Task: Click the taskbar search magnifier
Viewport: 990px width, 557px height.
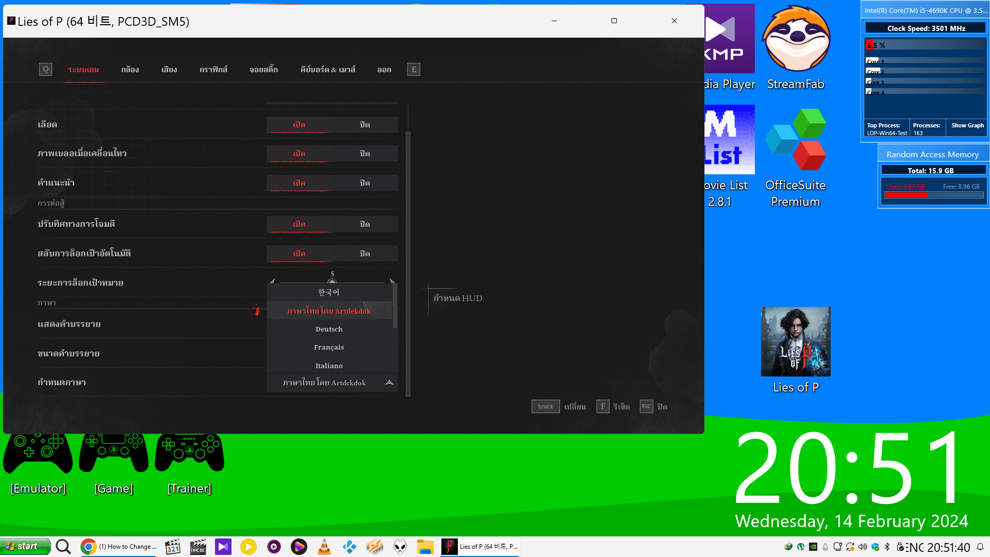Action: click(x=63, y=547)
